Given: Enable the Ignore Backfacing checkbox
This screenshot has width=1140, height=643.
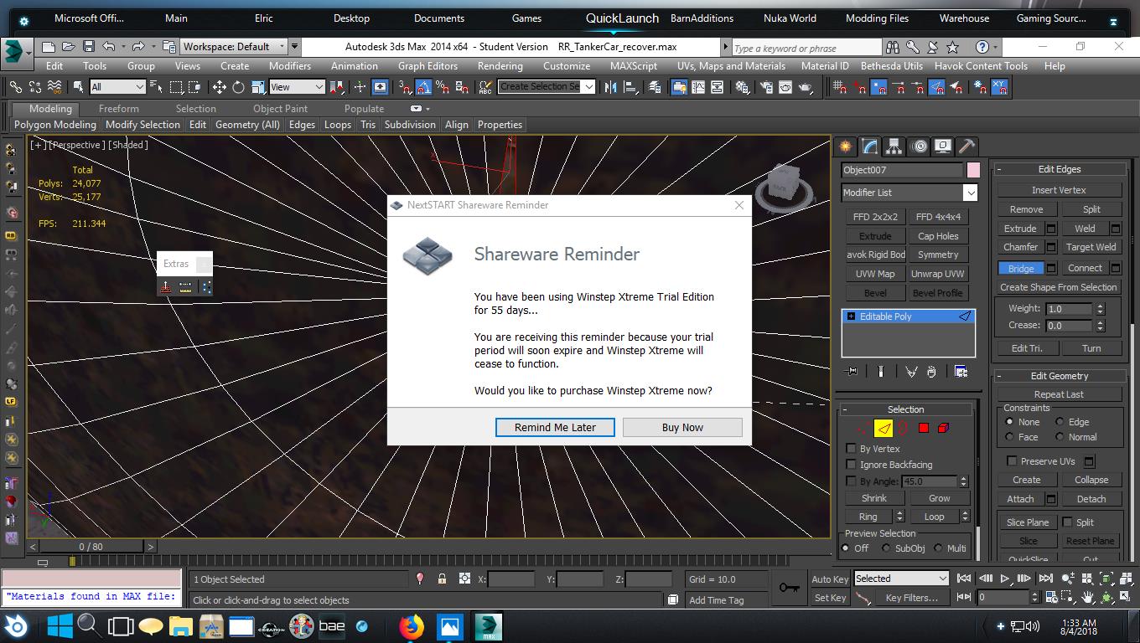Looking at the screenshot, I should pyautogui.click(x=852, y=465).
